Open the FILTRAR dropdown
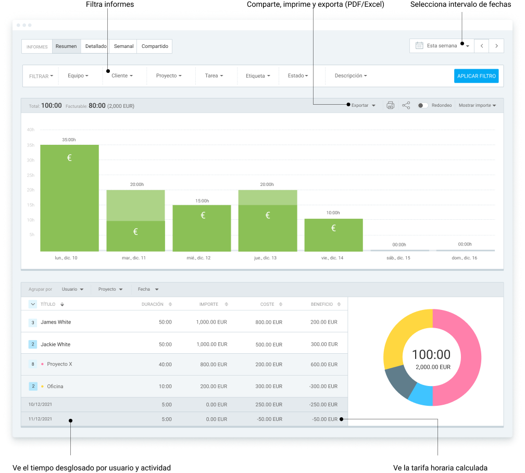 (x=41, y=76)
